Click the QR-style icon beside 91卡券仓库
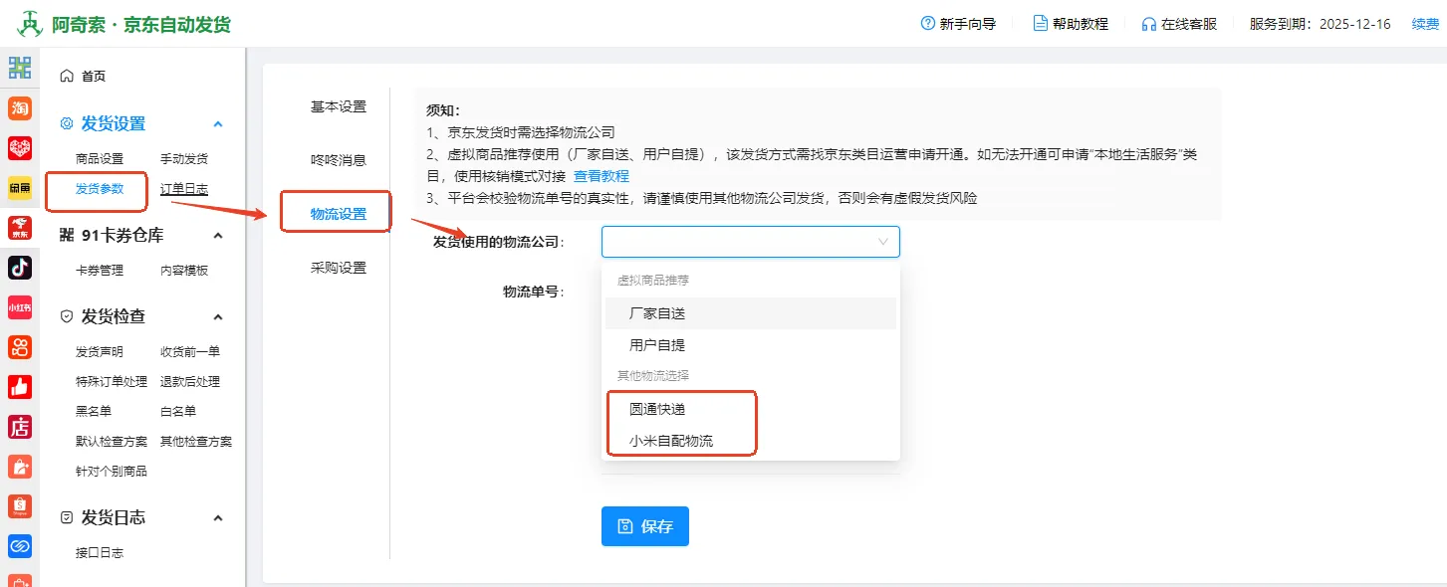The height and width of the screenshot is (587, 1447). [x=67, y=236]
